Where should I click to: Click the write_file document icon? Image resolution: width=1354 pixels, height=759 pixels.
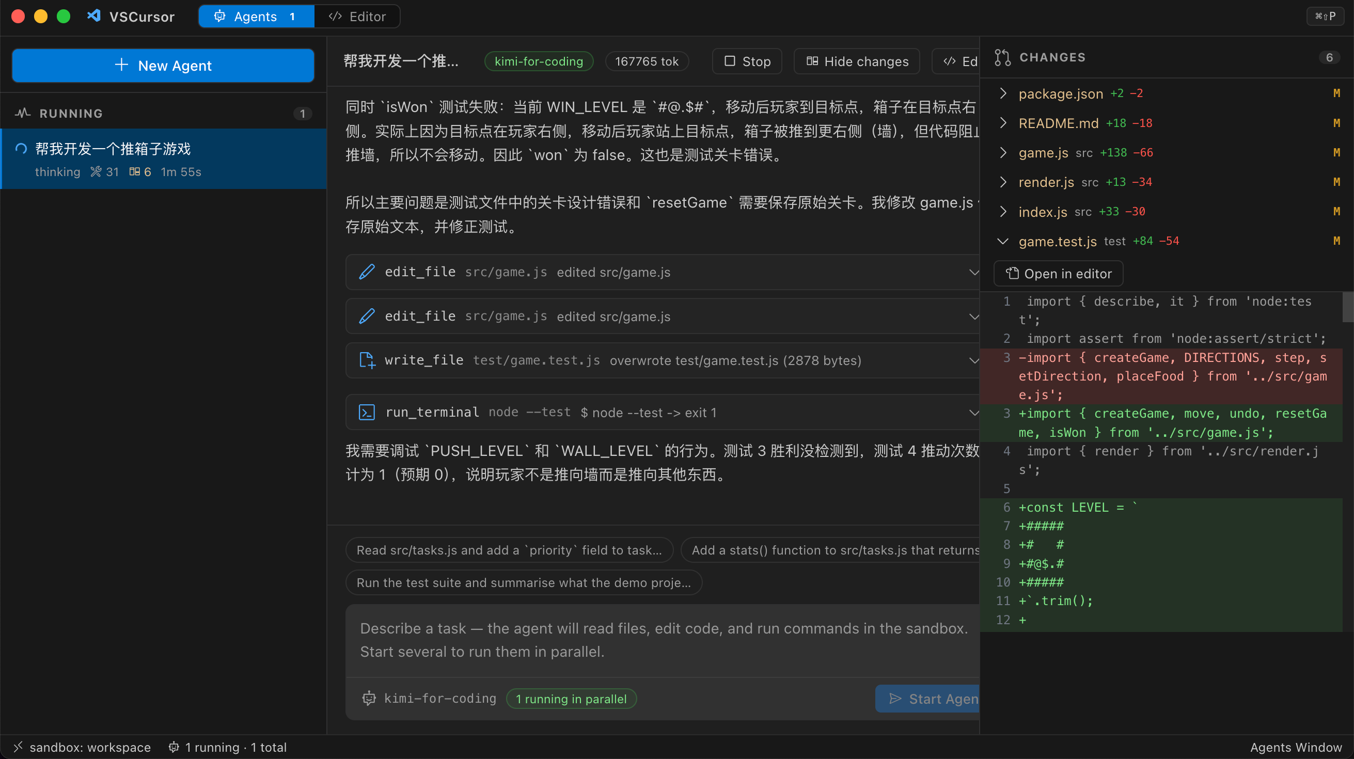click(367, 360)
